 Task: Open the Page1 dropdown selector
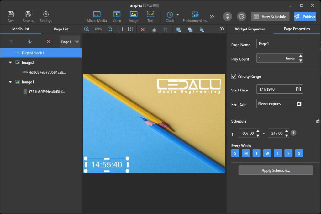pyautogui.click(x=70, y=42)
